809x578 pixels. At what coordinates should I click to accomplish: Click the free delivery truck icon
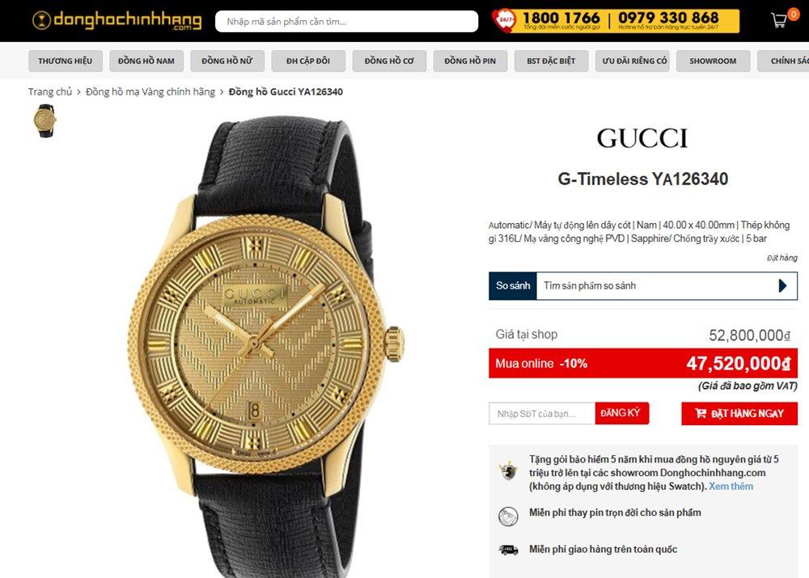pos(508,550)
